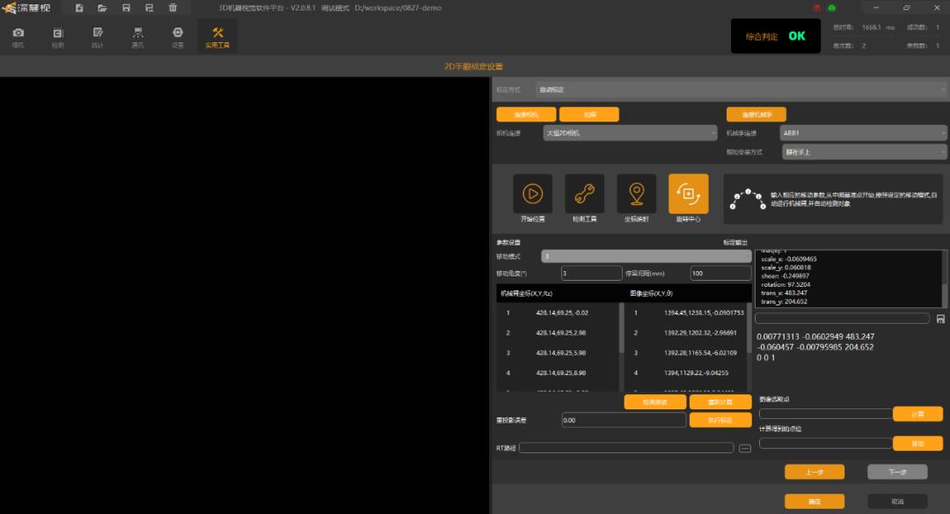This screenshot has height=514, width=950.
Task: Open the 相机 camera panel icon
Action: [19, 35]
